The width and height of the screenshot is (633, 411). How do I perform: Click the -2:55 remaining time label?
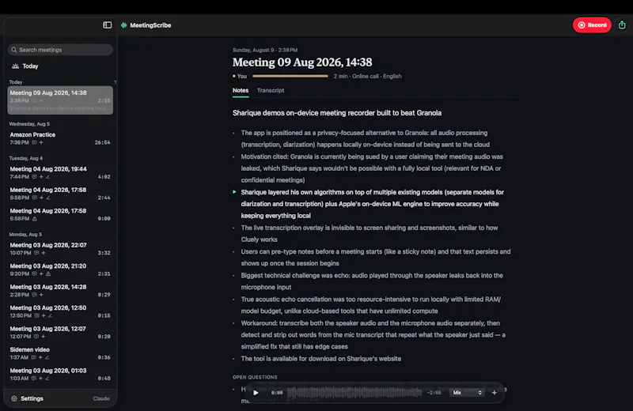point(434,393)
